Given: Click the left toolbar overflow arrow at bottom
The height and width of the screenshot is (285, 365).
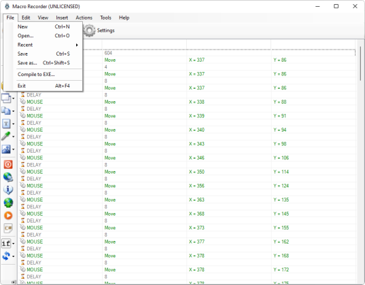Looking at the screenshot, I should click(14, 282).
